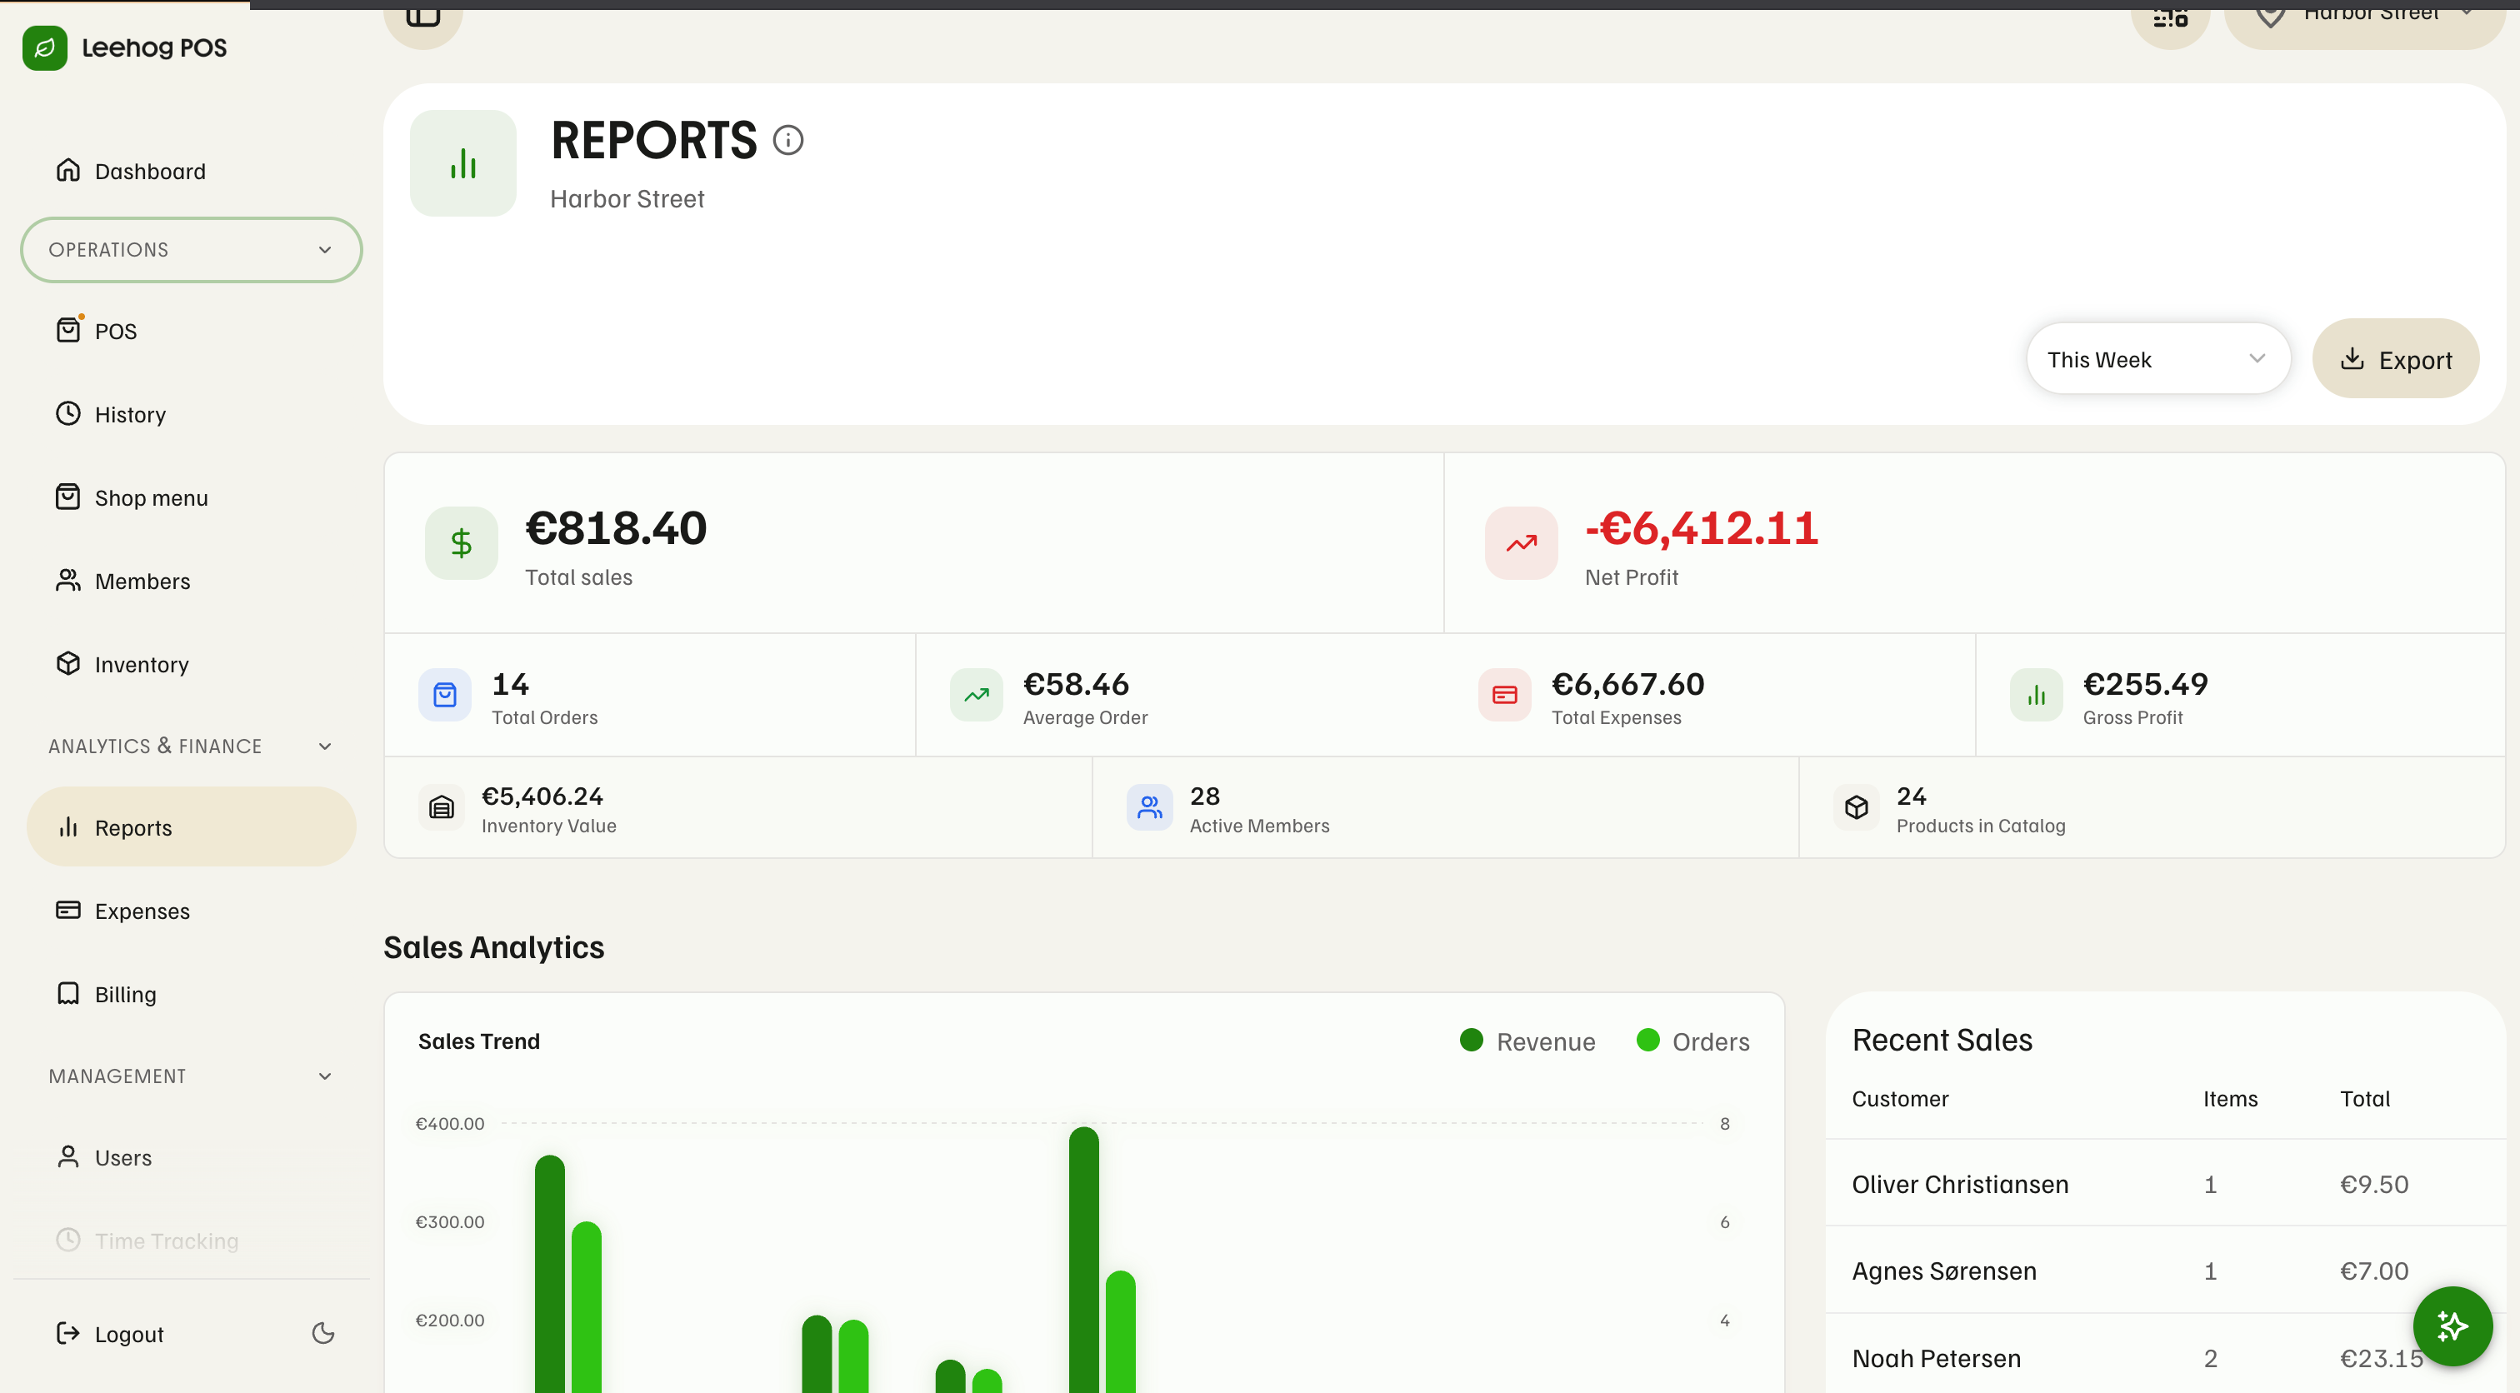This screenshot has height=1393, width=2520.
Task: Click the Average Order trend icon
Action: point(977,696)
